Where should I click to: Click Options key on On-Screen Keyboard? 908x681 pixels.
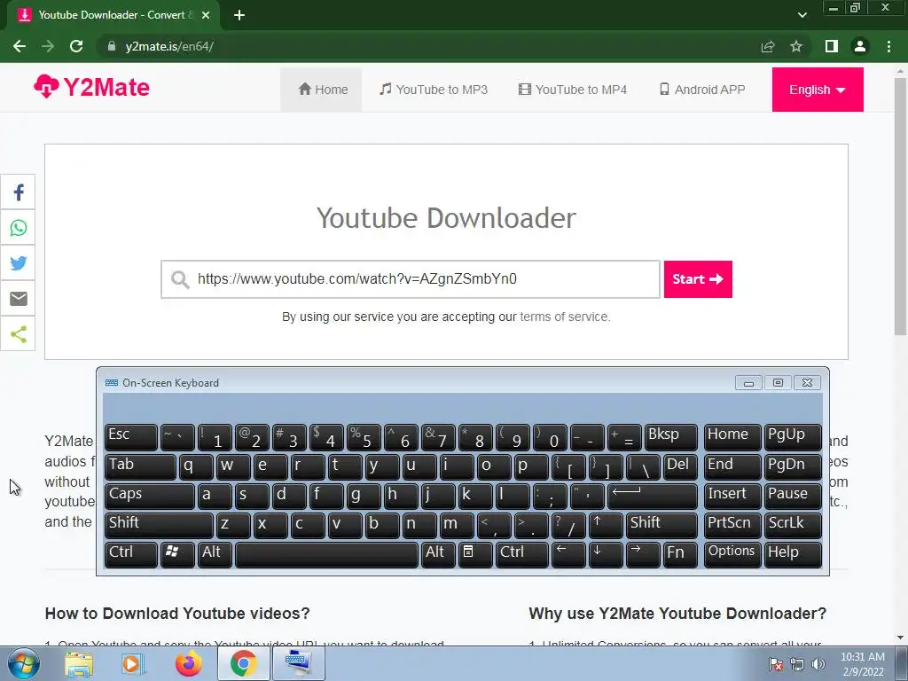732,553
